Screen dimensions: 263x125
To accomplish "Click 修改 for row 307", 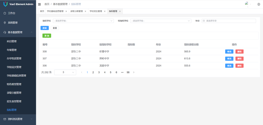I will coord(229,59).
